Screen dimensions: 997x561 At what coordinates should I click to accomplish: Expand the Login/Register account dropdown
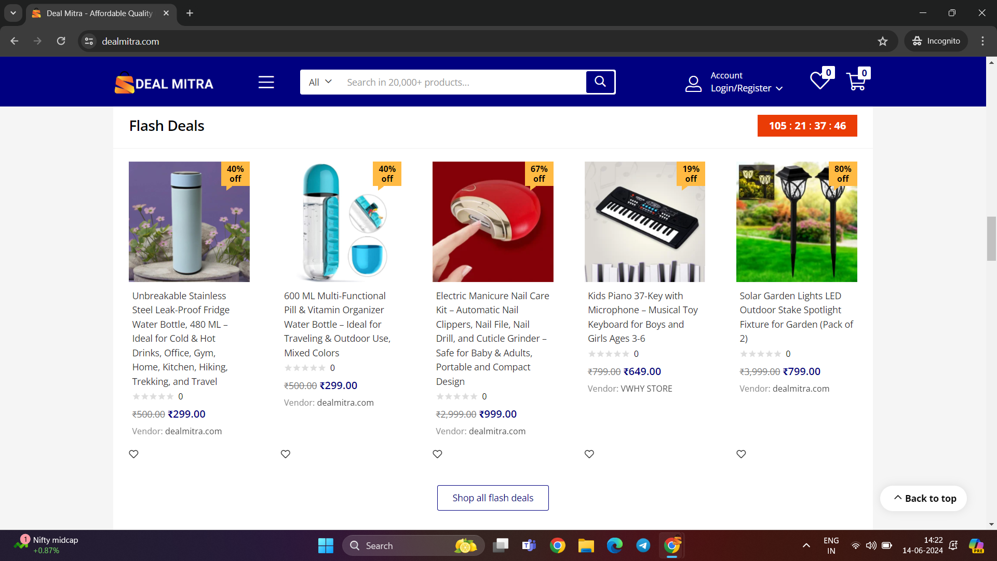(x=746, y=88)
